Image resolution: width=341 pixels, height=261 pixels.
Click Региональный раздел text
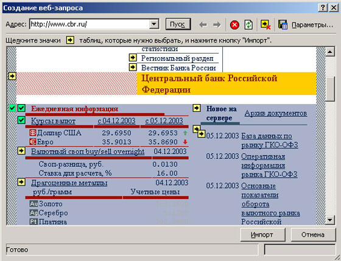click(x=177, y=58)
